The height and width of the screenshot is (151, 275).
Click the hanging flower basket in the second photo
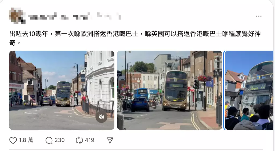pos(204,78)
